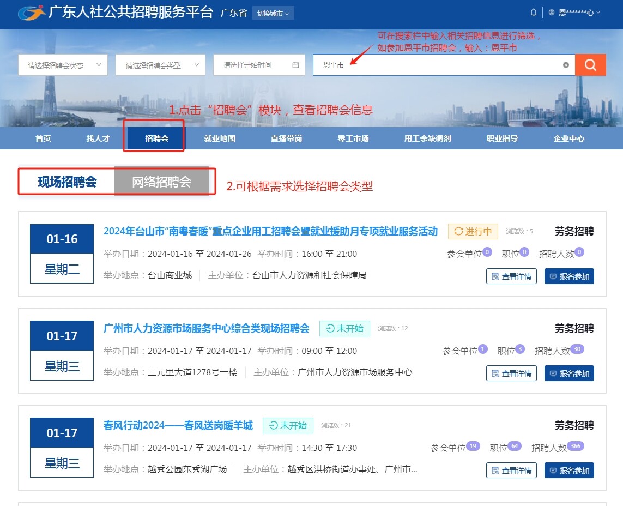The image size is (623, 506).
Task: Click the platform logo in the header
Action: click(32, 13)
